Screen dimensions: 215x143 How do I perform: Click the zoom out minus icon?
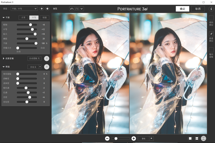tap(107, 138)
